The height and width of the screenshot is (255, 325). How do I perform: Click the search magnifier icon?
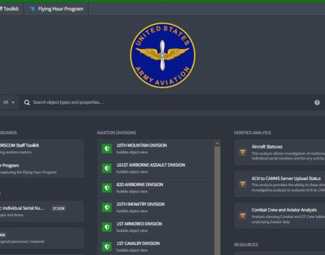pos(27,103)
